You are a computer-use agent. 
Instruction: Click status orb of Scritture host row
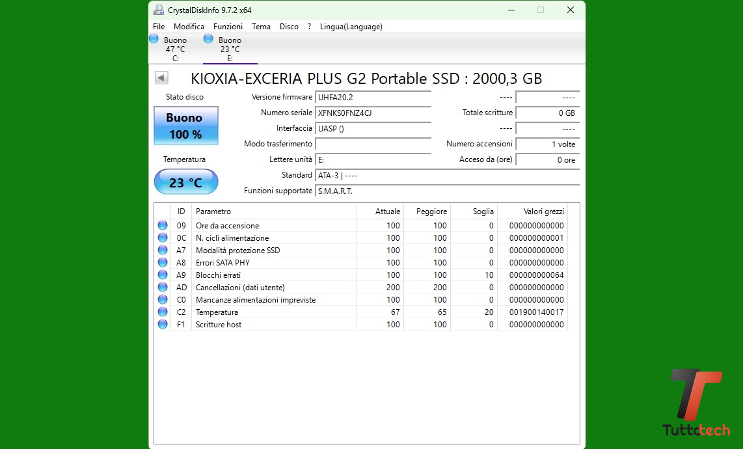(163, 324)
